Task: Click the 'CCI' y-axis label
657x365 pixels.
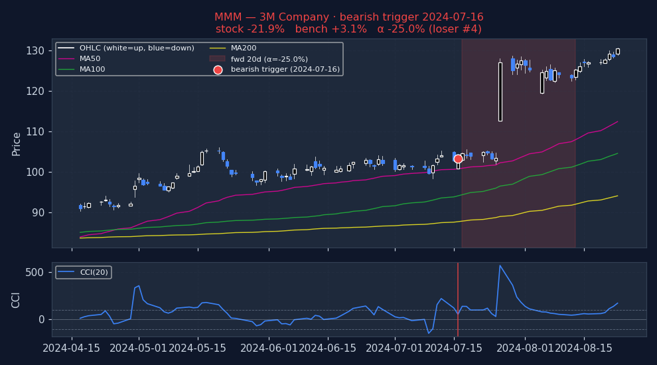Action: 17,299
